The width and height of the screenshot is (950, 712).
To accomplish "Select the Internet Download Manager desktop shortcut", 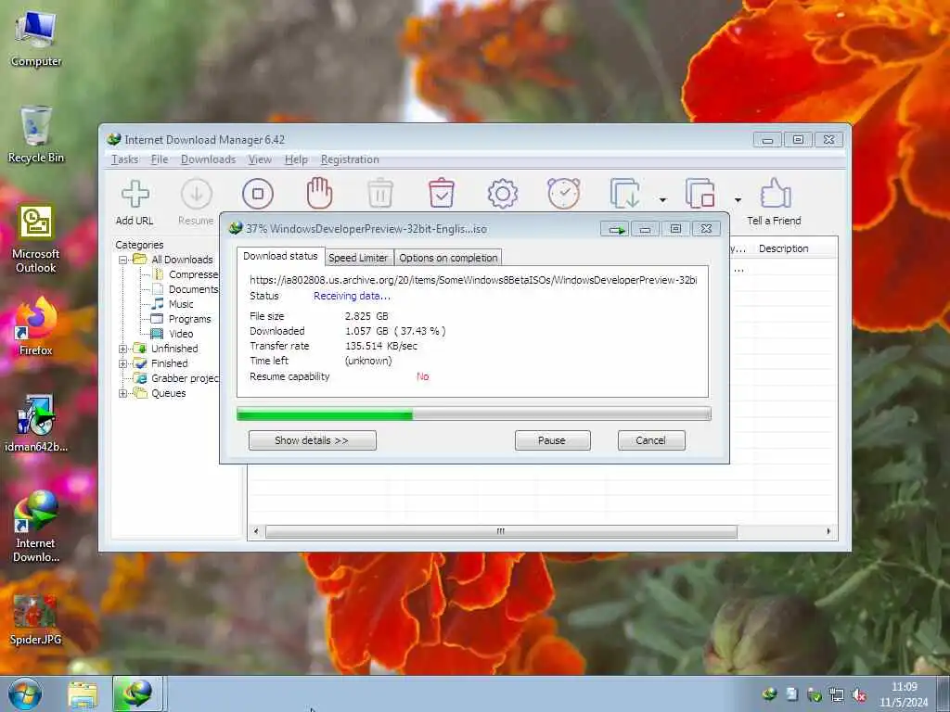I will (x=36, y=527).
